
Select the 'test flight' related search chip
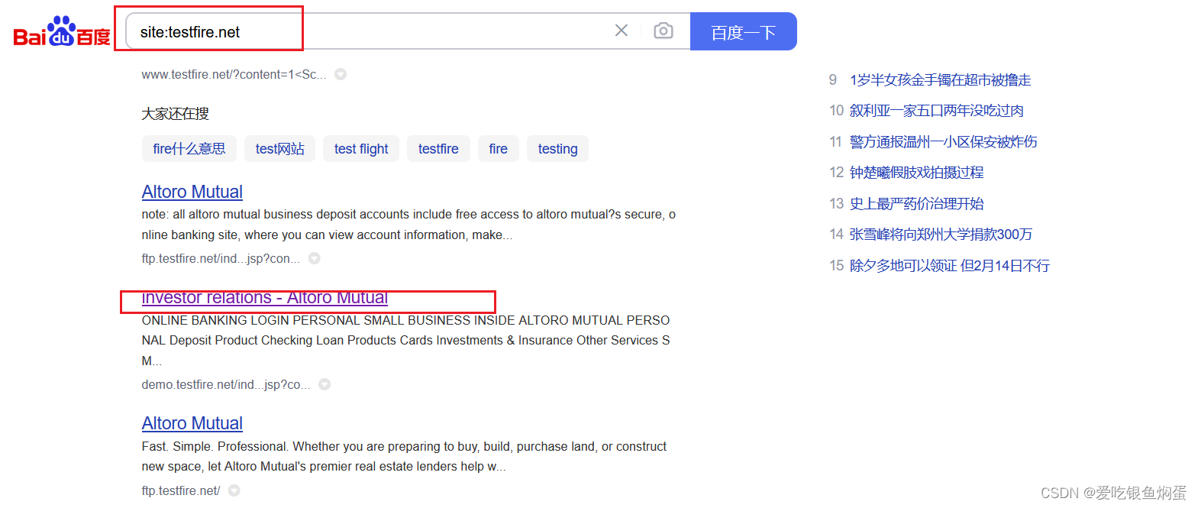pyautogui.click(x=361, y=149)
